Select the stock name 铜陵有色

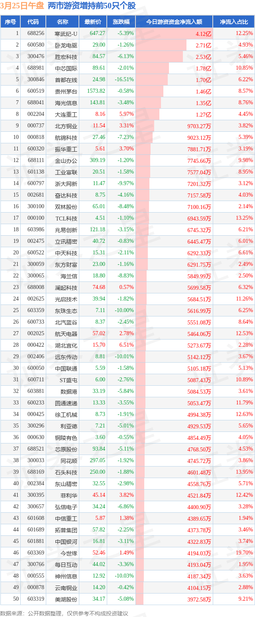(x=66, y=437)
